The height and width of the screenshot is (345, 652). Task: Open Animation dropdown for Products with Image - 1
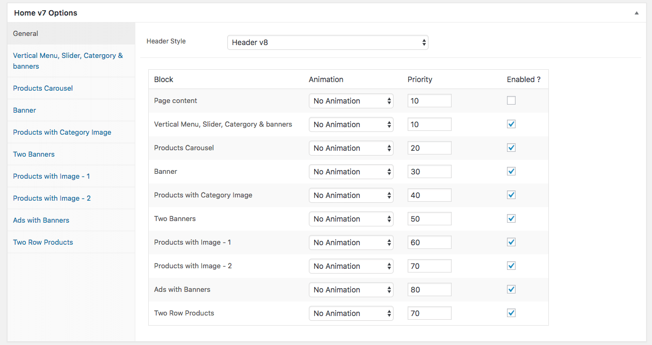[x=351, y=243]
